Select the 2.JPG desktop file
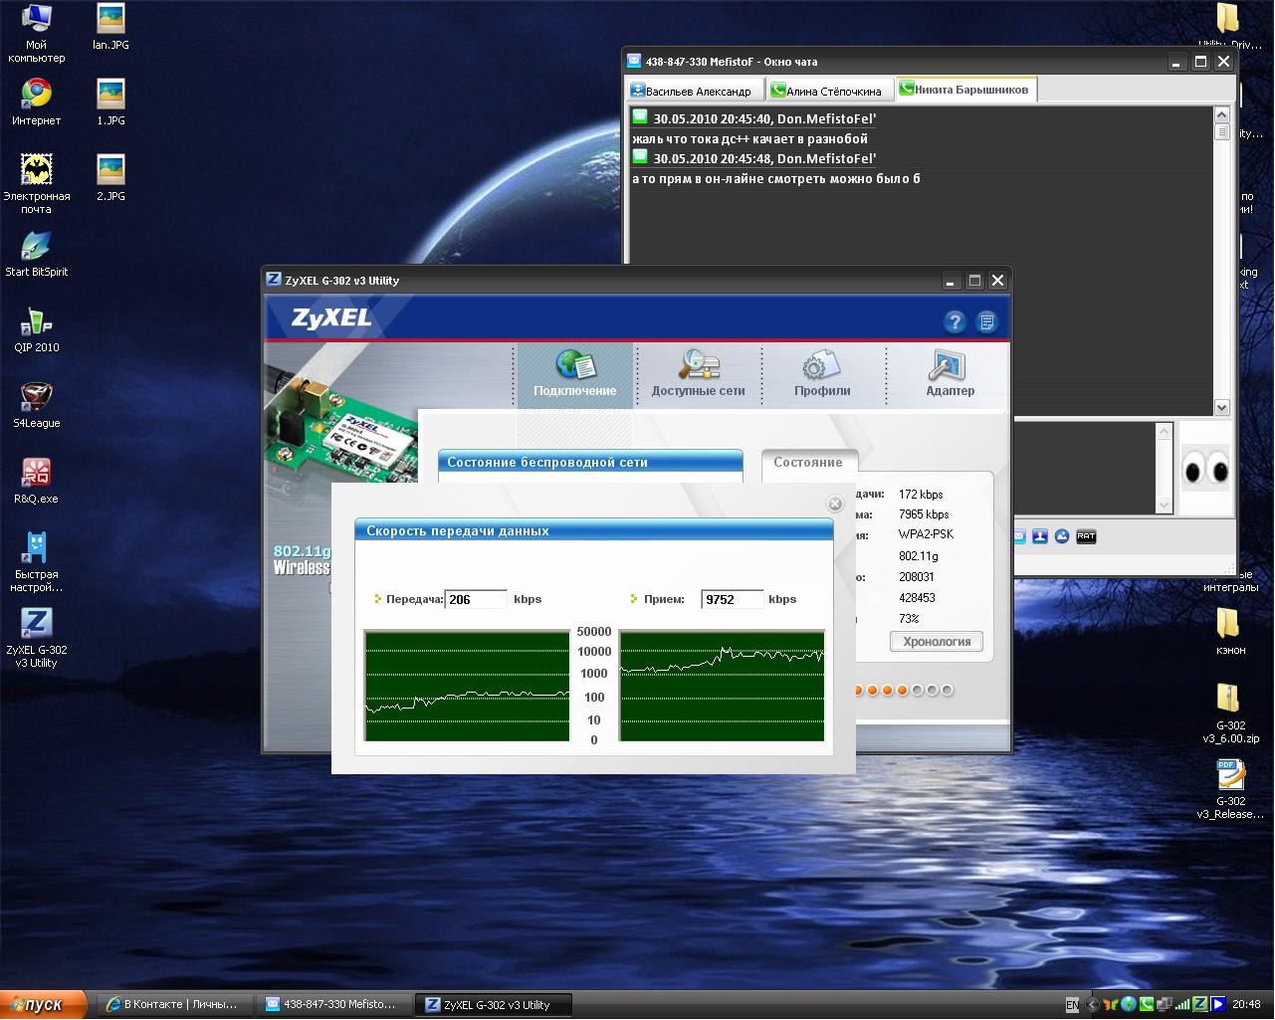 click(x=111, y=178)
